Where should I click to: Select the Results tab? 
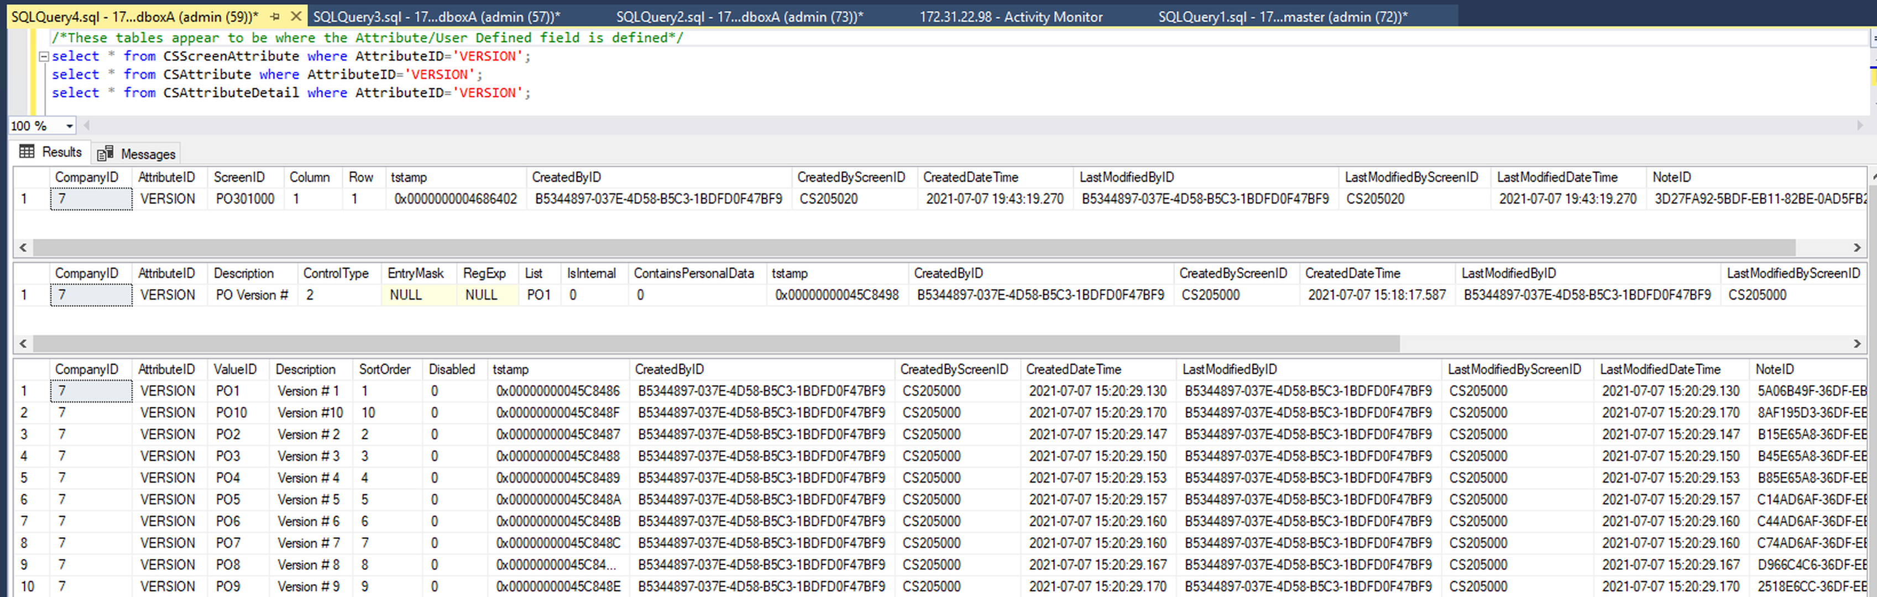tap(50, 151)
